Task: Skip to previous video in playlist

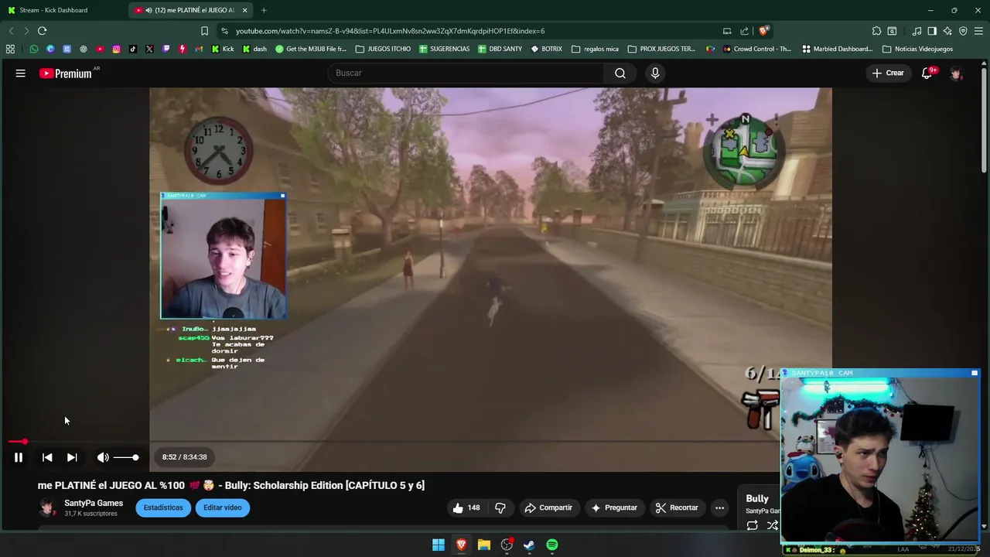Action: pyautogui.click(x=47, y=457)
